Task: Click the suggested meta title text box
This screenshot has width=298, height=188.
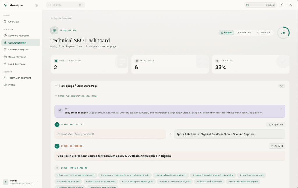Action: (230, 134)
